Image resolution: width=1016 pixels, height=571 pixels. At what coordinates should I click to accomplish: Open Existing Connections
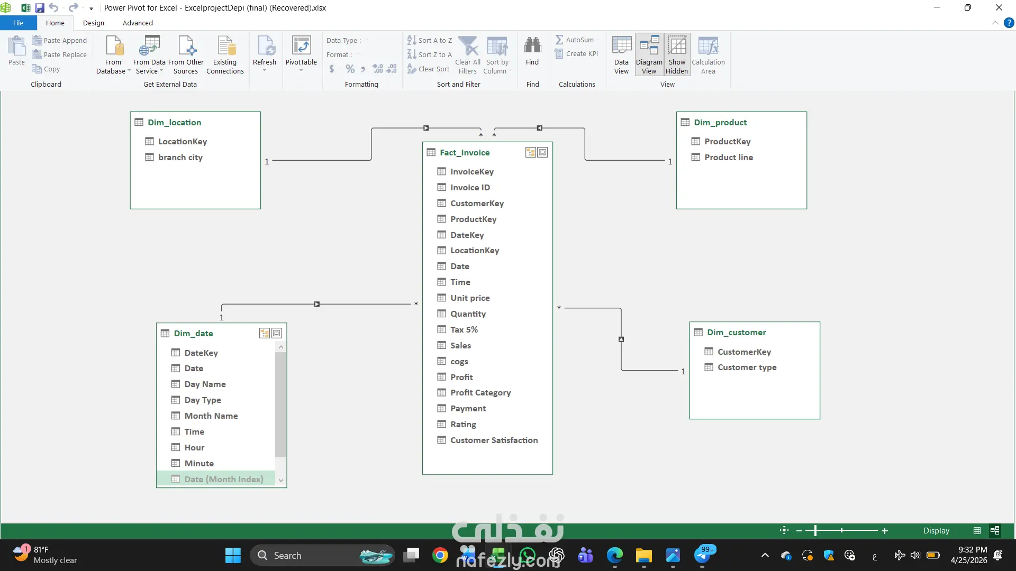(x=225, y=55)
